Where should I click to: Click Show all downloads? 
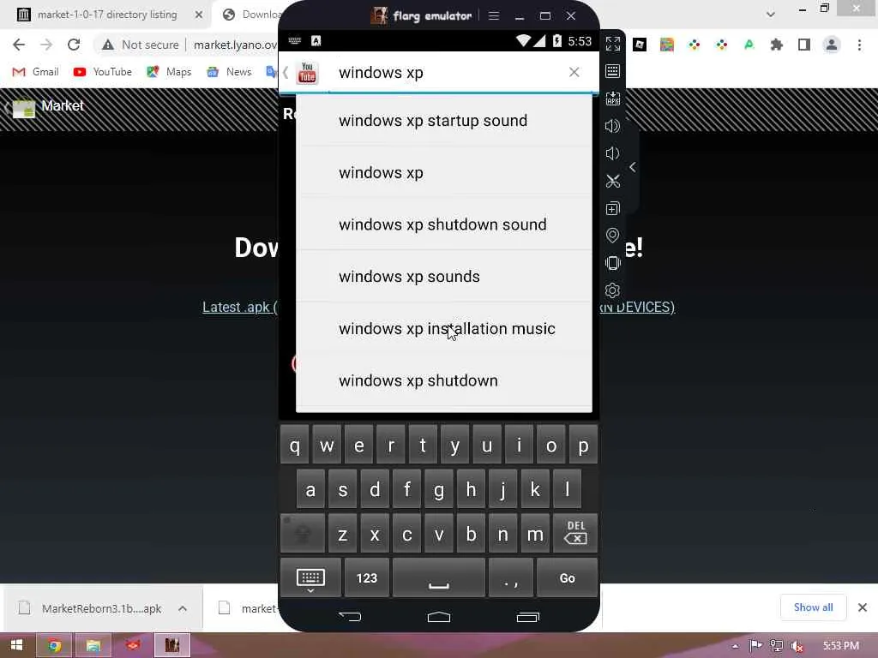click(813, 607)
